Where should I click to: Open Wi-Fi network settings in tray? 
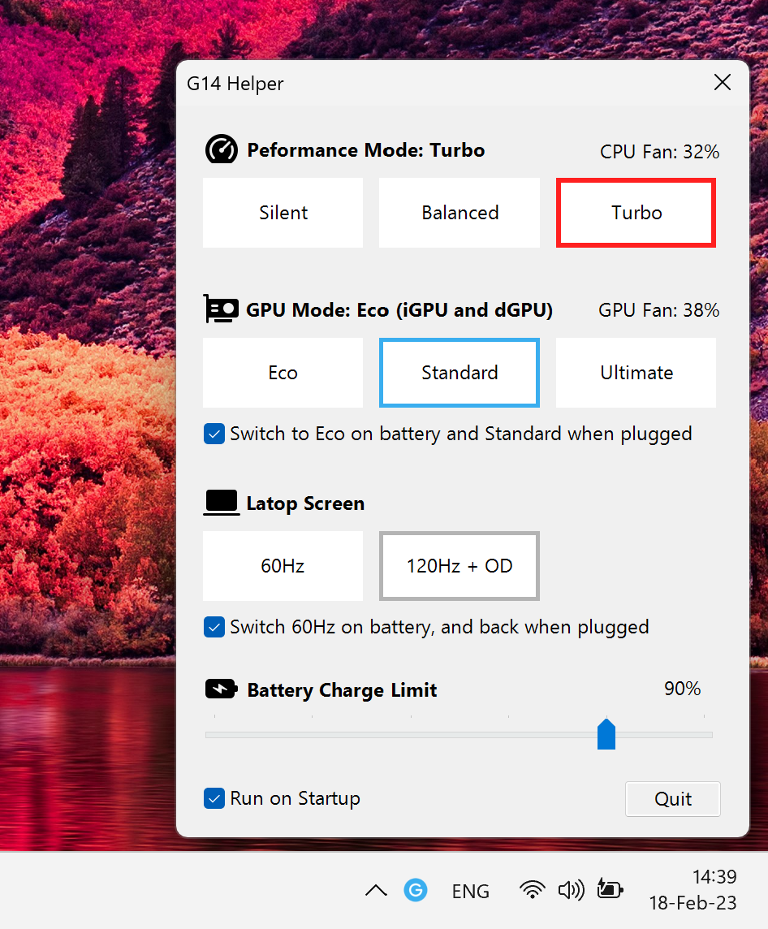point(532,890)
